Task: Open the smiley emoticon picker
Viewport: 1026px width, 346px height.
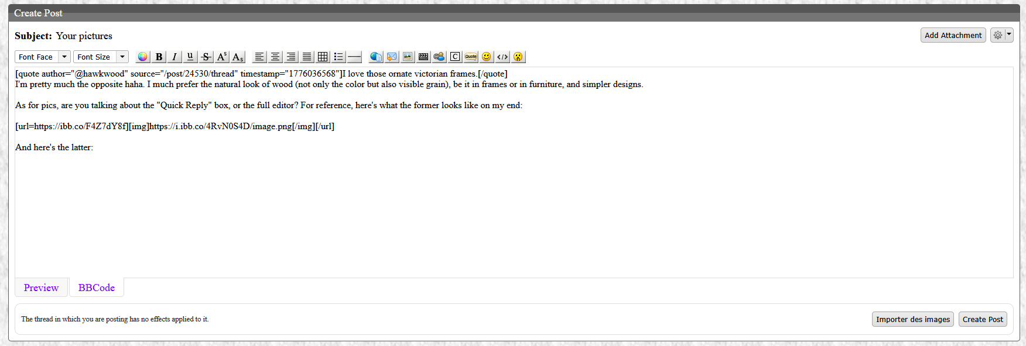Action: coord(487,57)
